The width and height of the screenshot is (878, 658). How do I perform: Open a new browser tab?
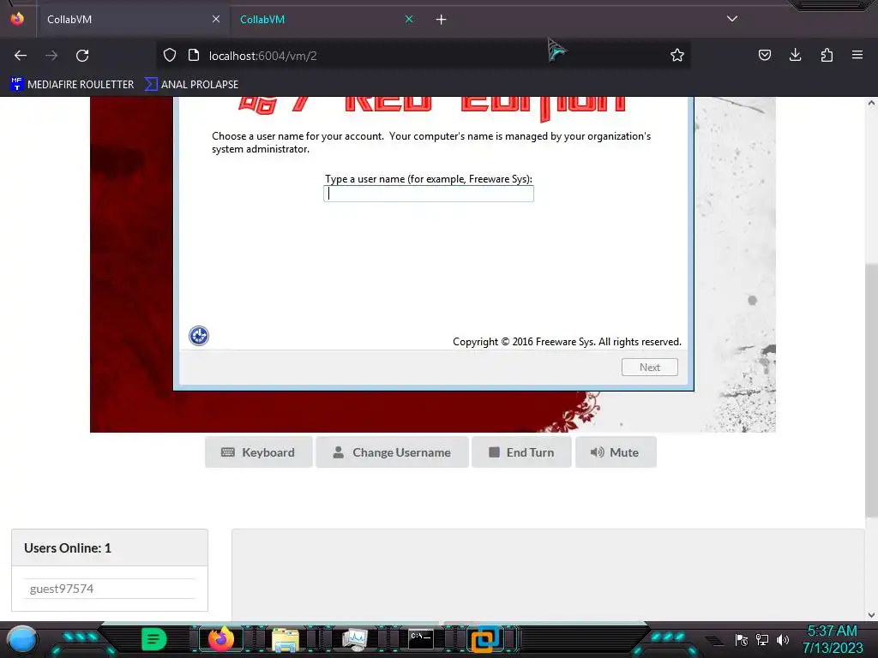(x=442, y=20)
